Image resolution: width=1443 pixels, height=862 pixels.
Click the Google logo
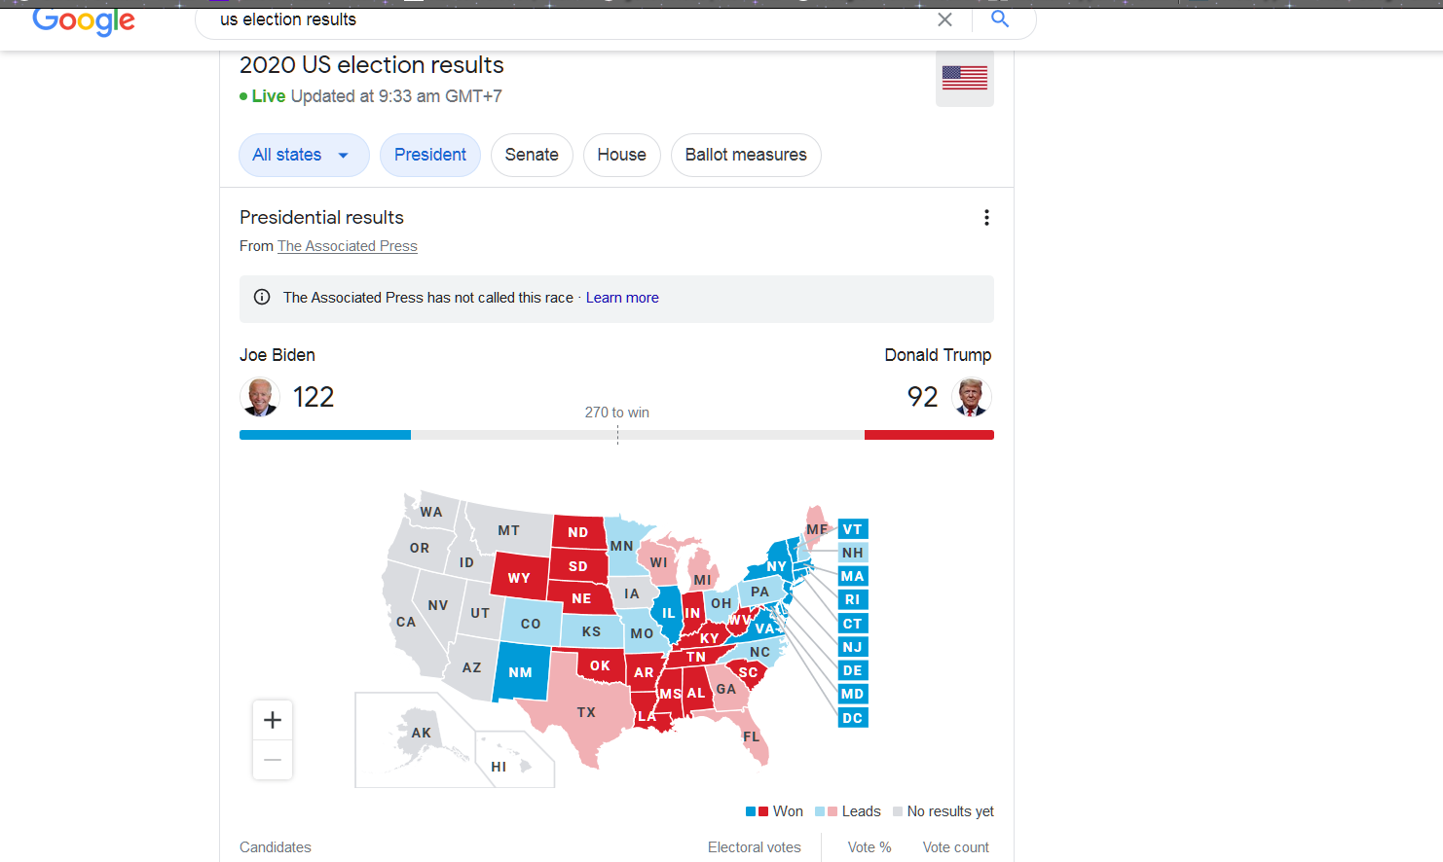(x=84, y=20)
